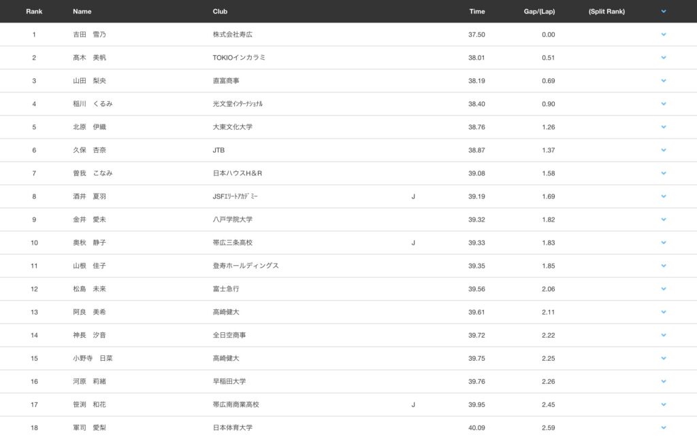
Task: Expand the rank 4 稲川 くるみ row
Action: pos(663,104)
